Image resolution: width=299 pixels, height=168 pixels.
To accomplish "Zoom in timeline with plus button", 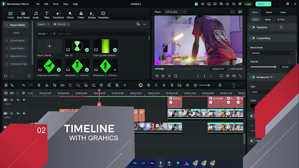I will (220, 85).
